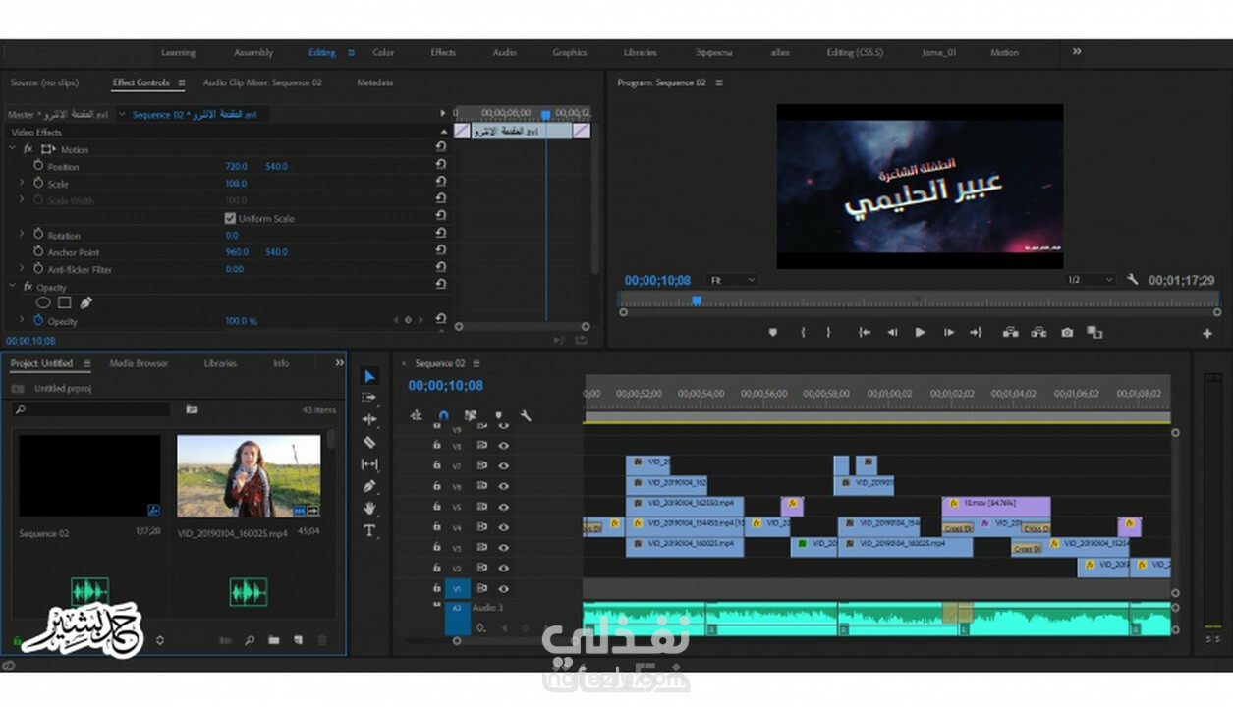Toggle animation stopwatch for Anchor Point

(38, 251)
